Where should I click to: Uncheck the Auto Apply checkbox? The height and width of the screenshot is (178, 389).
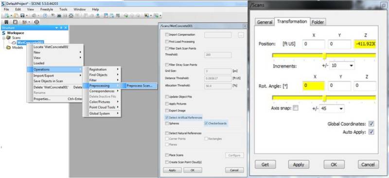click(x=371, y=132)
